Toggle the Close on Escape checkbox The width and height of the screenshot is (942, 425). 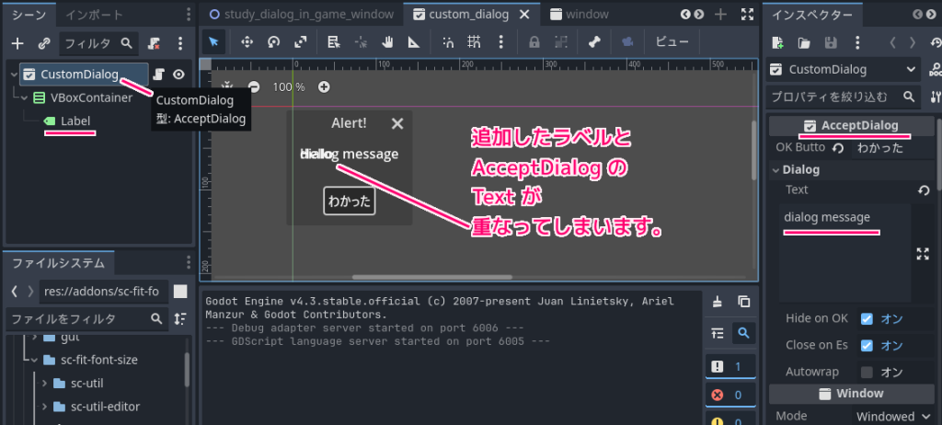pyautogui.click(x=867, y=346)
